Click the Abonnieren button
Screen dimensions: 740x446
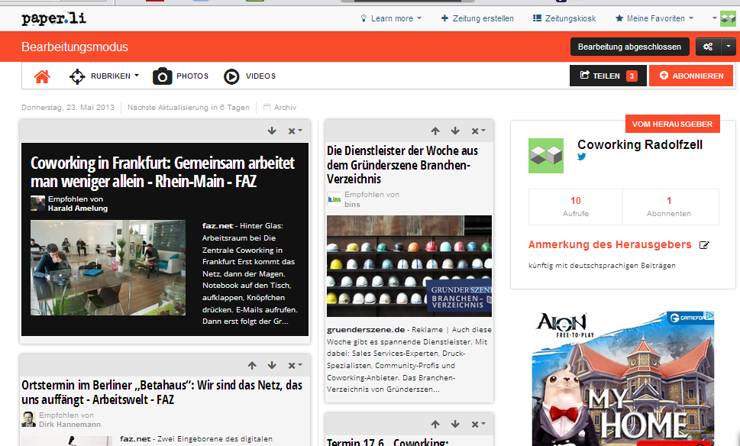(x=690, y=76)
